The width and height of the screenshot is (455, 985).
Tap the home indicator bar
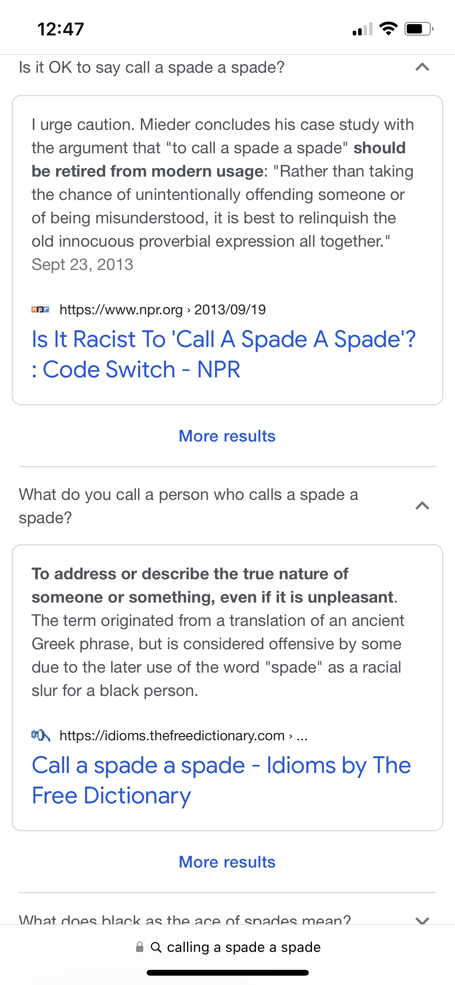click(x=227, y=973)
